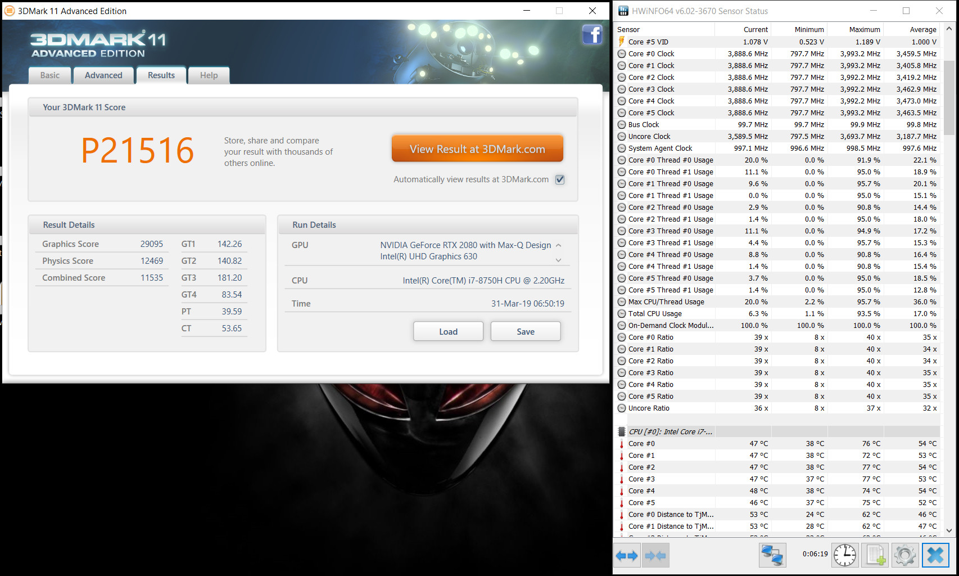Screen dimensions: 959x576
Task: Select the CPU [#0]: Intel Core i7 section header
Action: pos(779,431)
